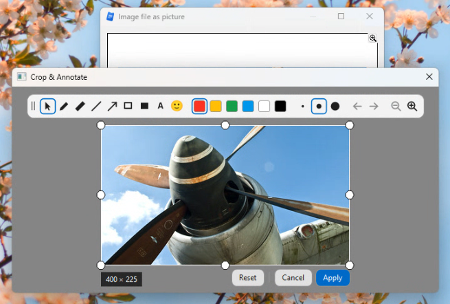Click the 400 × 225 size label
This screenshot has height=304, width=450.
coord(122,279)
